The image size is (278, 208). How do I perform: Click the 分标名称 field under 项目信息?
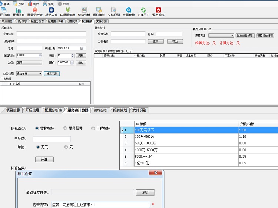51,41
